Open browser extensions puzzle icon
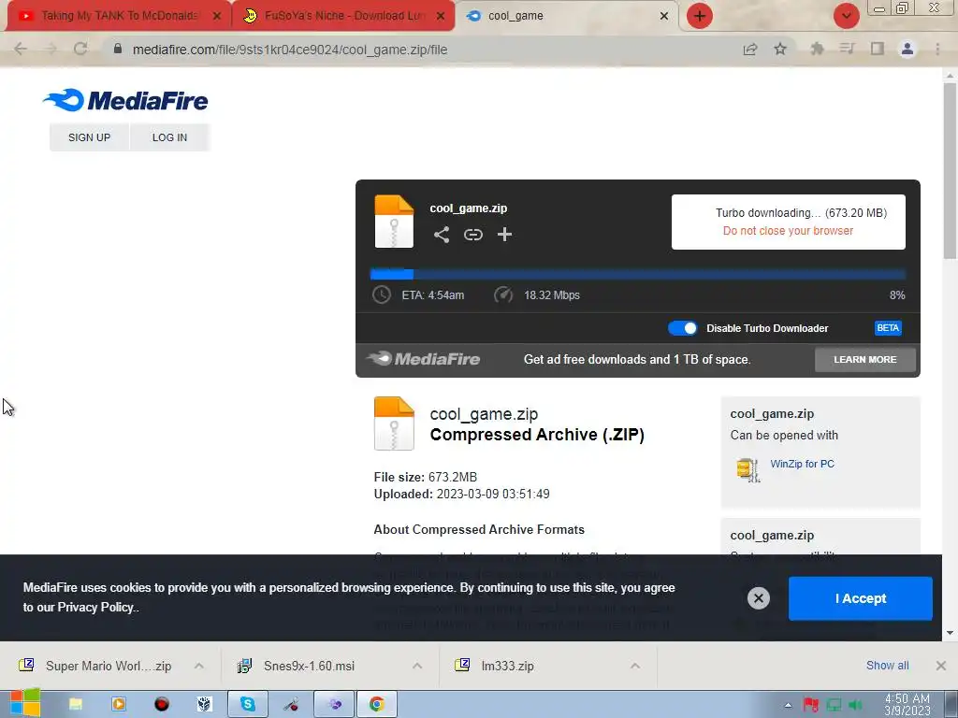The width and height of the screenshot is (958, 718). 817,49
